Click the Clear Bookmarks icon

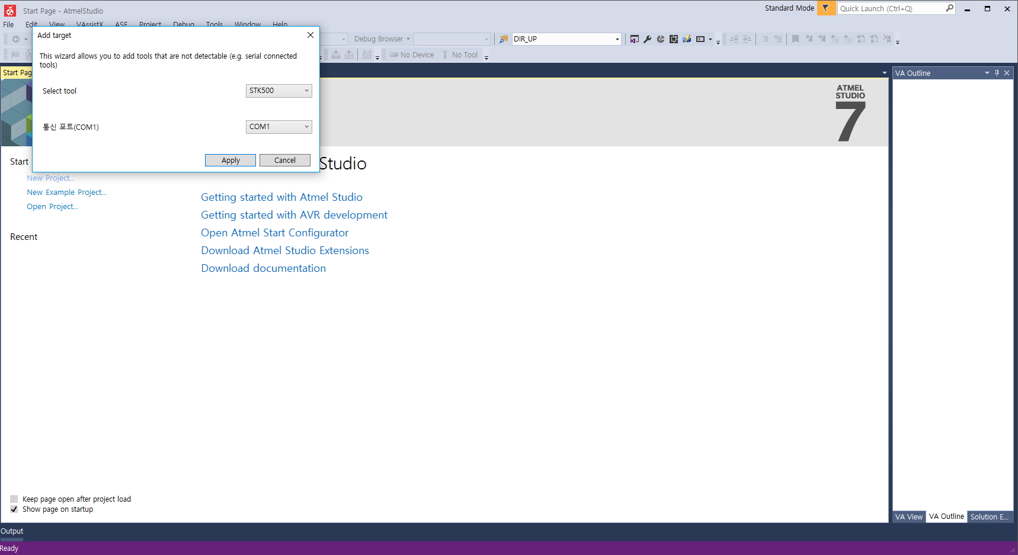point(887,39)
